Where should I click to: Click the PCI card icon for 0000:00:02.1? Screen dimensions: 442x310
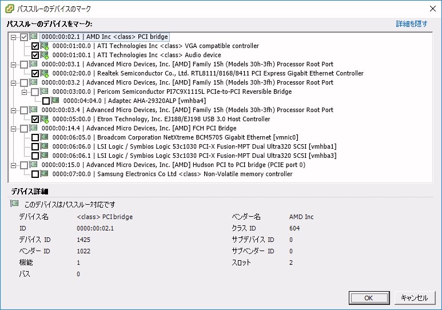coord(34,37)
